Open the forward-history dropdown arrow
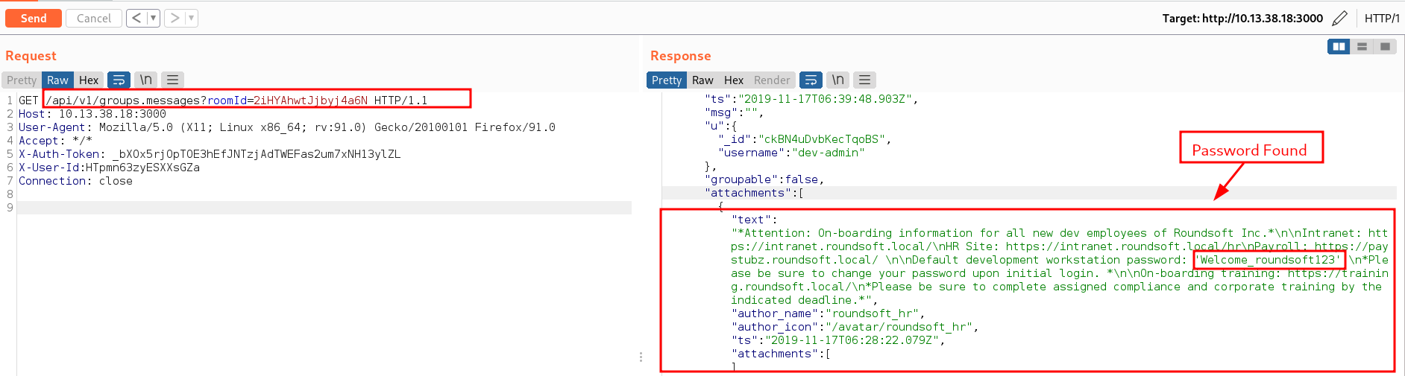 (191, 18)
